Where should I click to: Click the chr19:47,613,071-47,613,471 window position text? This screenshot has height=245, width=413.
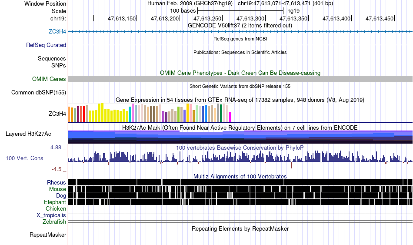pyautogui.click(x=285, y=3)
